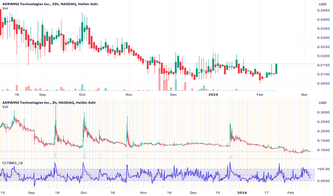Image resolution: width=333 pixels, height=196 pixels.
Task: Click the Vol indicator label on top chart
Action: point(5,8)
